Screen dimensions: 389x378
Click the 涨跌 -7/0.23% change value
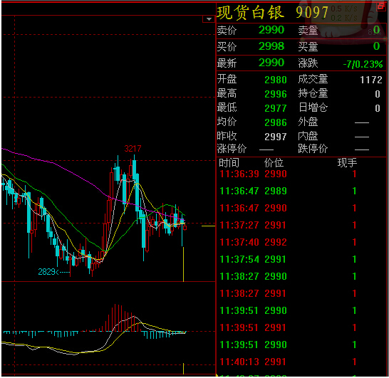(x=363, y=64)
